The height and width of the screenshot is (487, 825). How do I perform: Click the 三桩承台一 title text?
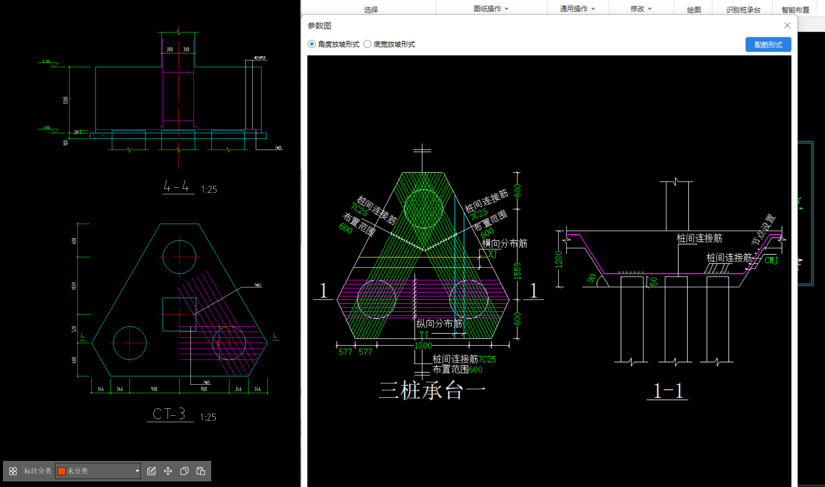tap(432, 391)
